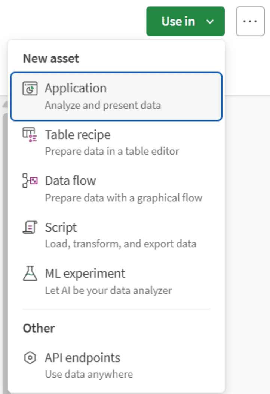
Task: Click "Prepare data in a table editor" text
Action: 112,151
